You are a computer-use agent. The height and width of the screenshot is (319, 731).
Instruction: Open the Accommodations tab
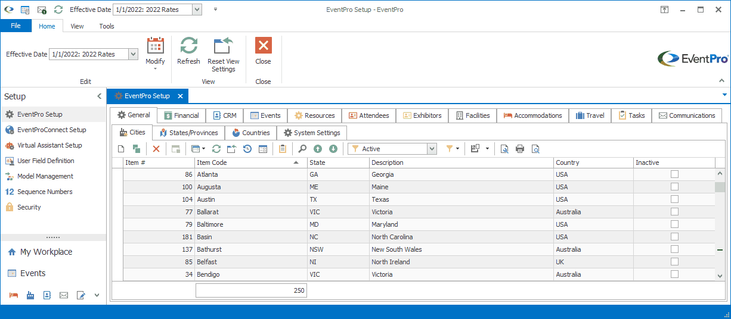[x=532, y=115]
